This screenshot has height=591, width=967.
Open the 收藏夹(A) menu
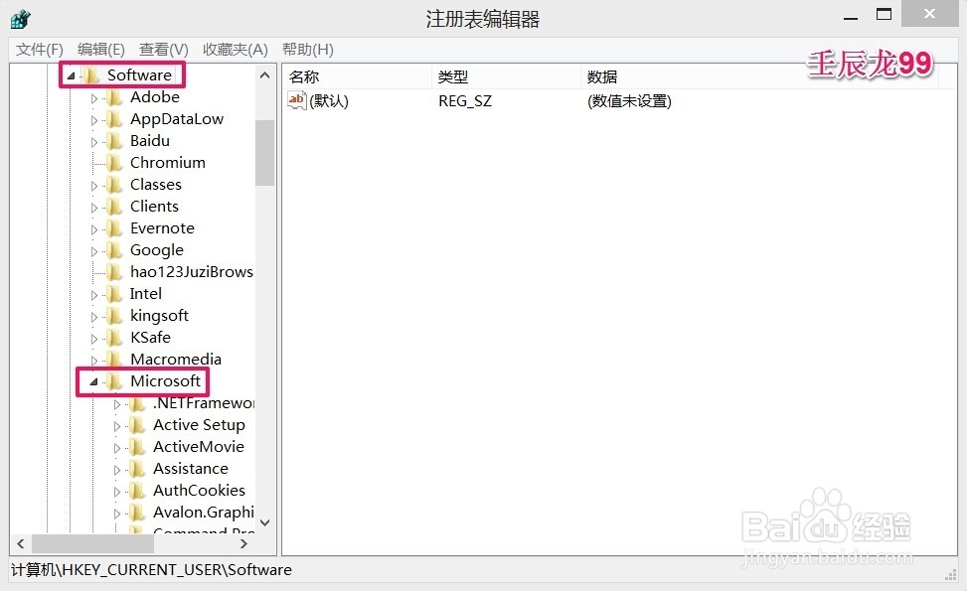pos(235,50)
